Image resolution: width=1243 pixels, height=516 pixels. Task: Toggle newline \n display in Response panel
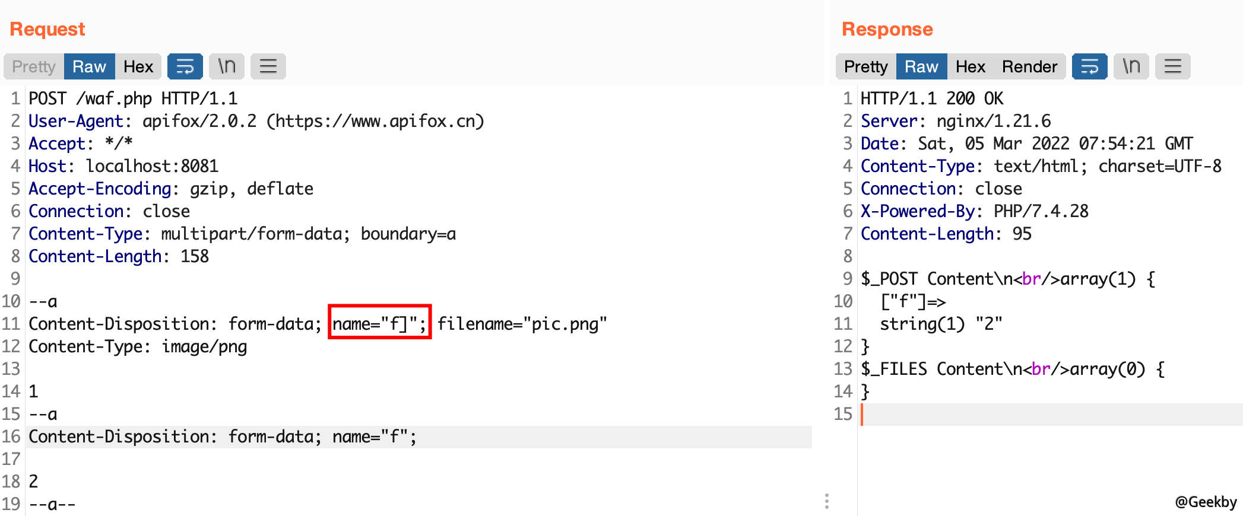tap(1131, 66)
